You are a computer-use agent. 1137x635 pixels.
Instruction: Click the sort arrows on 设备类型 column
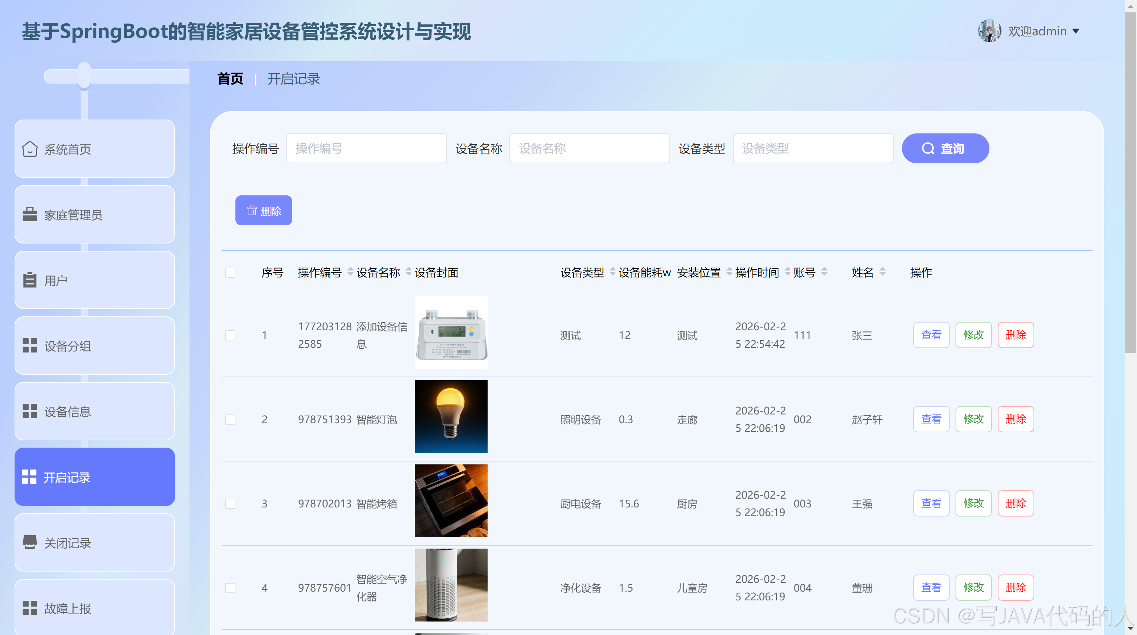pyautogui.click(x=612, y=272)
